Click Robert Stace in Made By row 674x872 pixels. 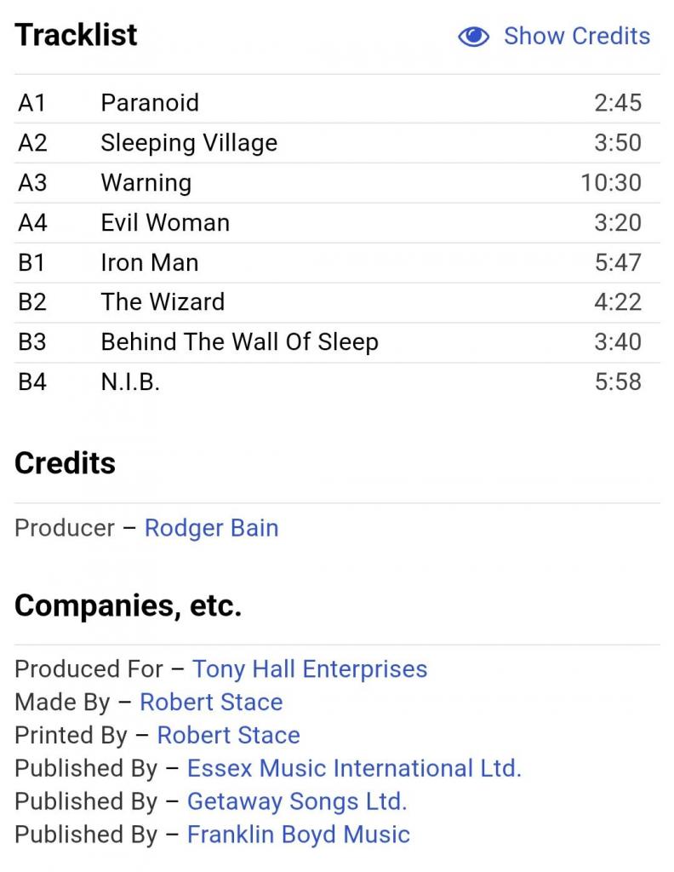click(211, 703)
